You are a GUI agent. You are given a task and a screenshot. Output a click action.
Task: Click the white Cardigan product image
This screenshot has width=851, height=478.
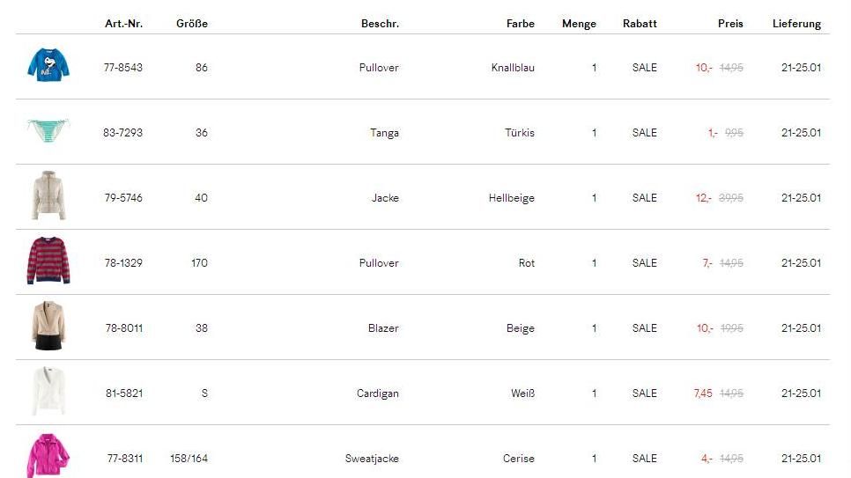[x=48, y=391]
